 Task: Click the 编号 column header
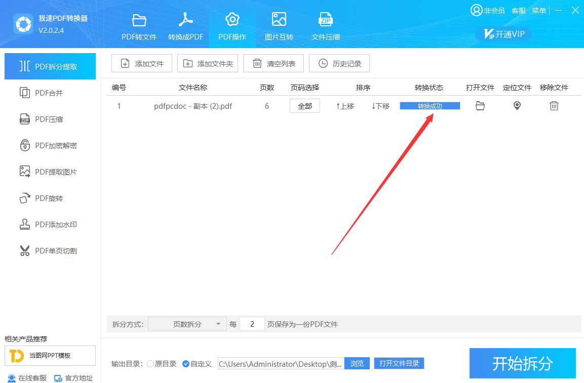(119, 88)
